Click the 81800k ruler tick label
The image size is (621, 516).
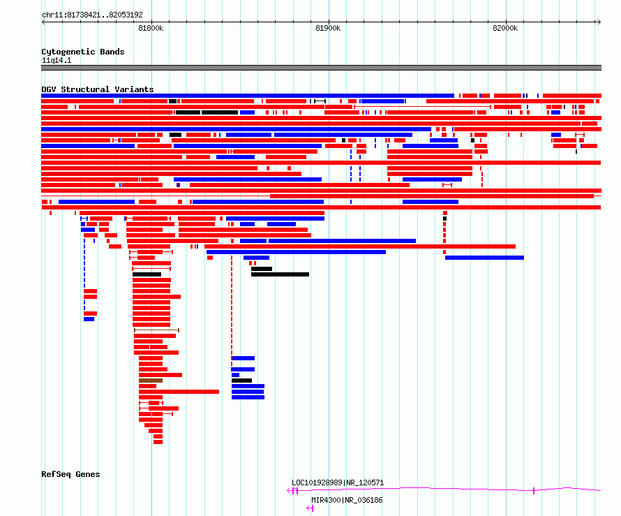[x=151, y=28]
